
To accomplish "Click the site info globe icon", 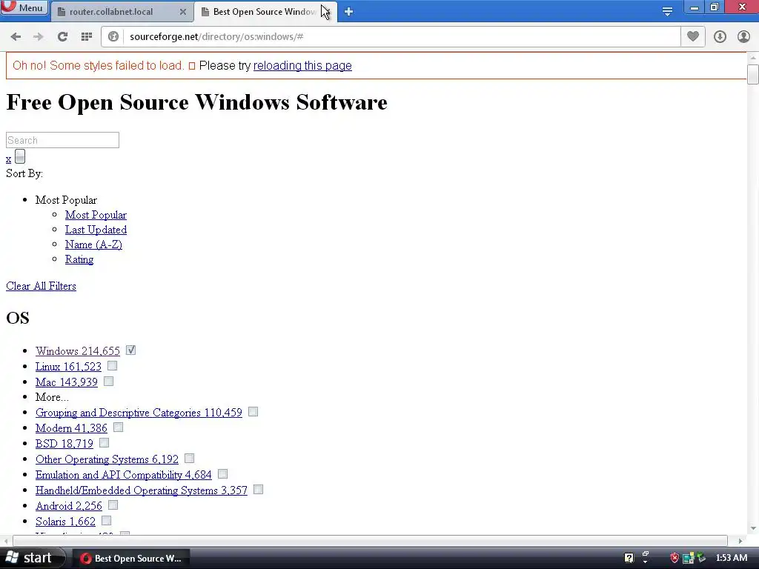I will coord(113,37).
